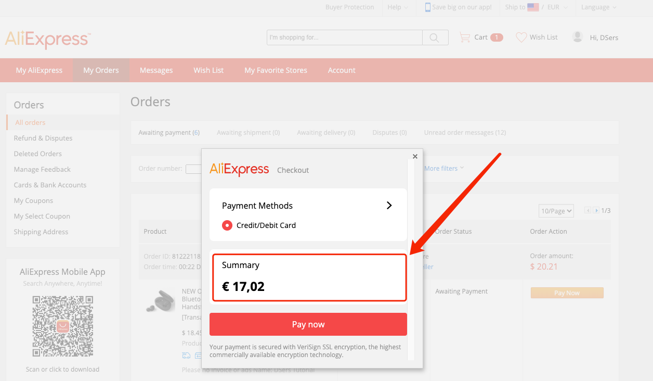This screenshot has height=381, width=653.
Task: Click the red Pay now button
Action: [308, 324]
